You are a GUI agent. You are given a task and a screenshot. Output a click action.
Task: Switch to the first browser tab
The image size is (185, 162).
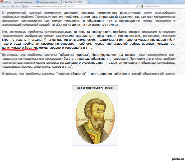coord(23,2)
